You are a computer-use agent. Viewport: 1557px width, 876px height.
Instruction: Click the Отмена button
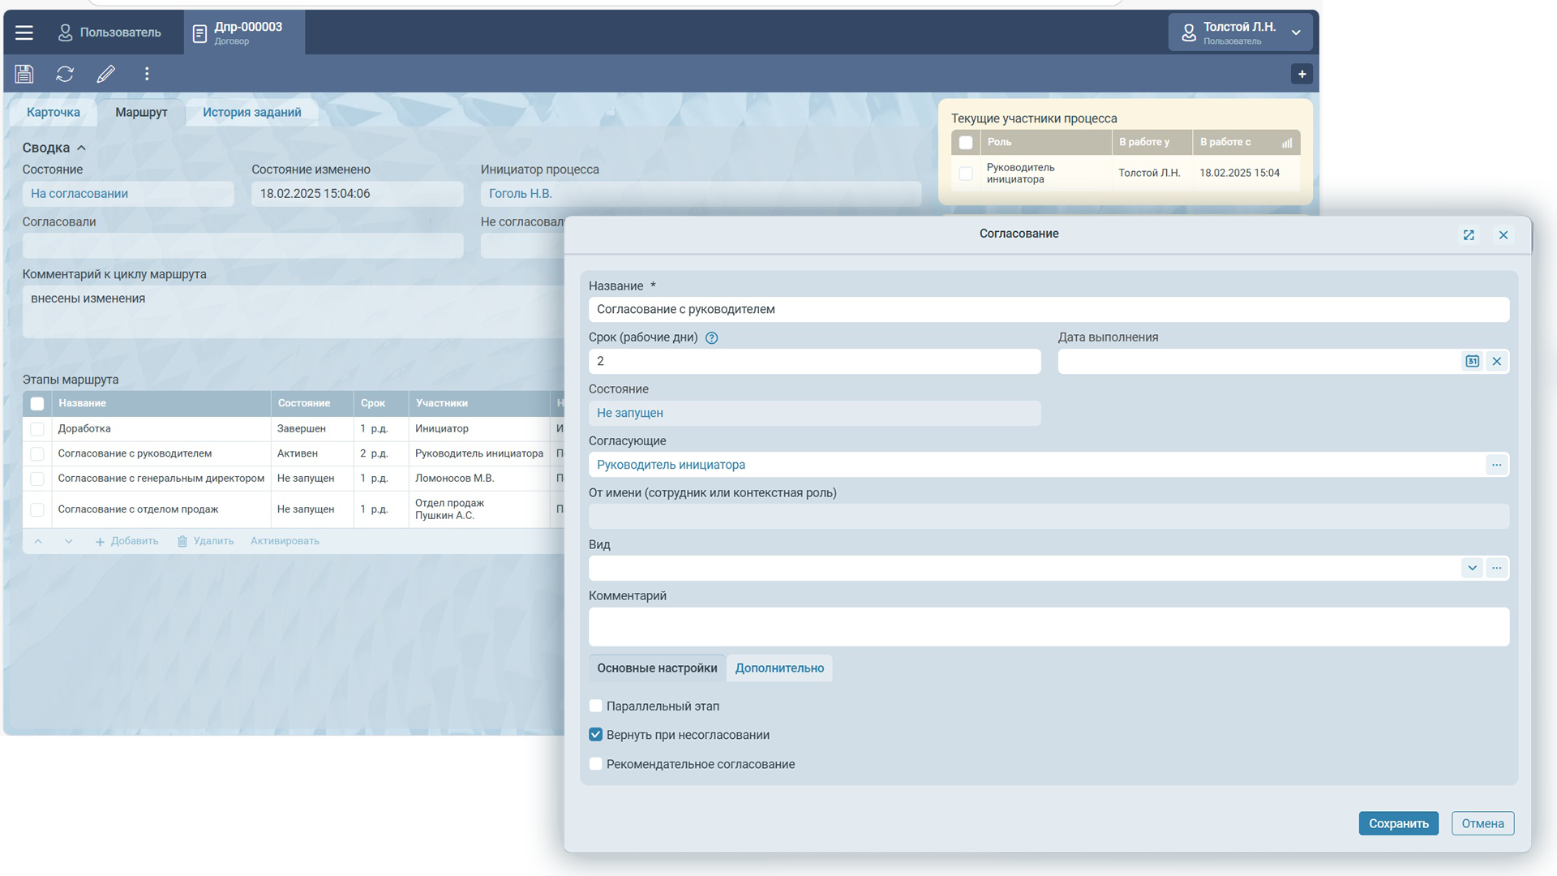(x=1482, y=823)
